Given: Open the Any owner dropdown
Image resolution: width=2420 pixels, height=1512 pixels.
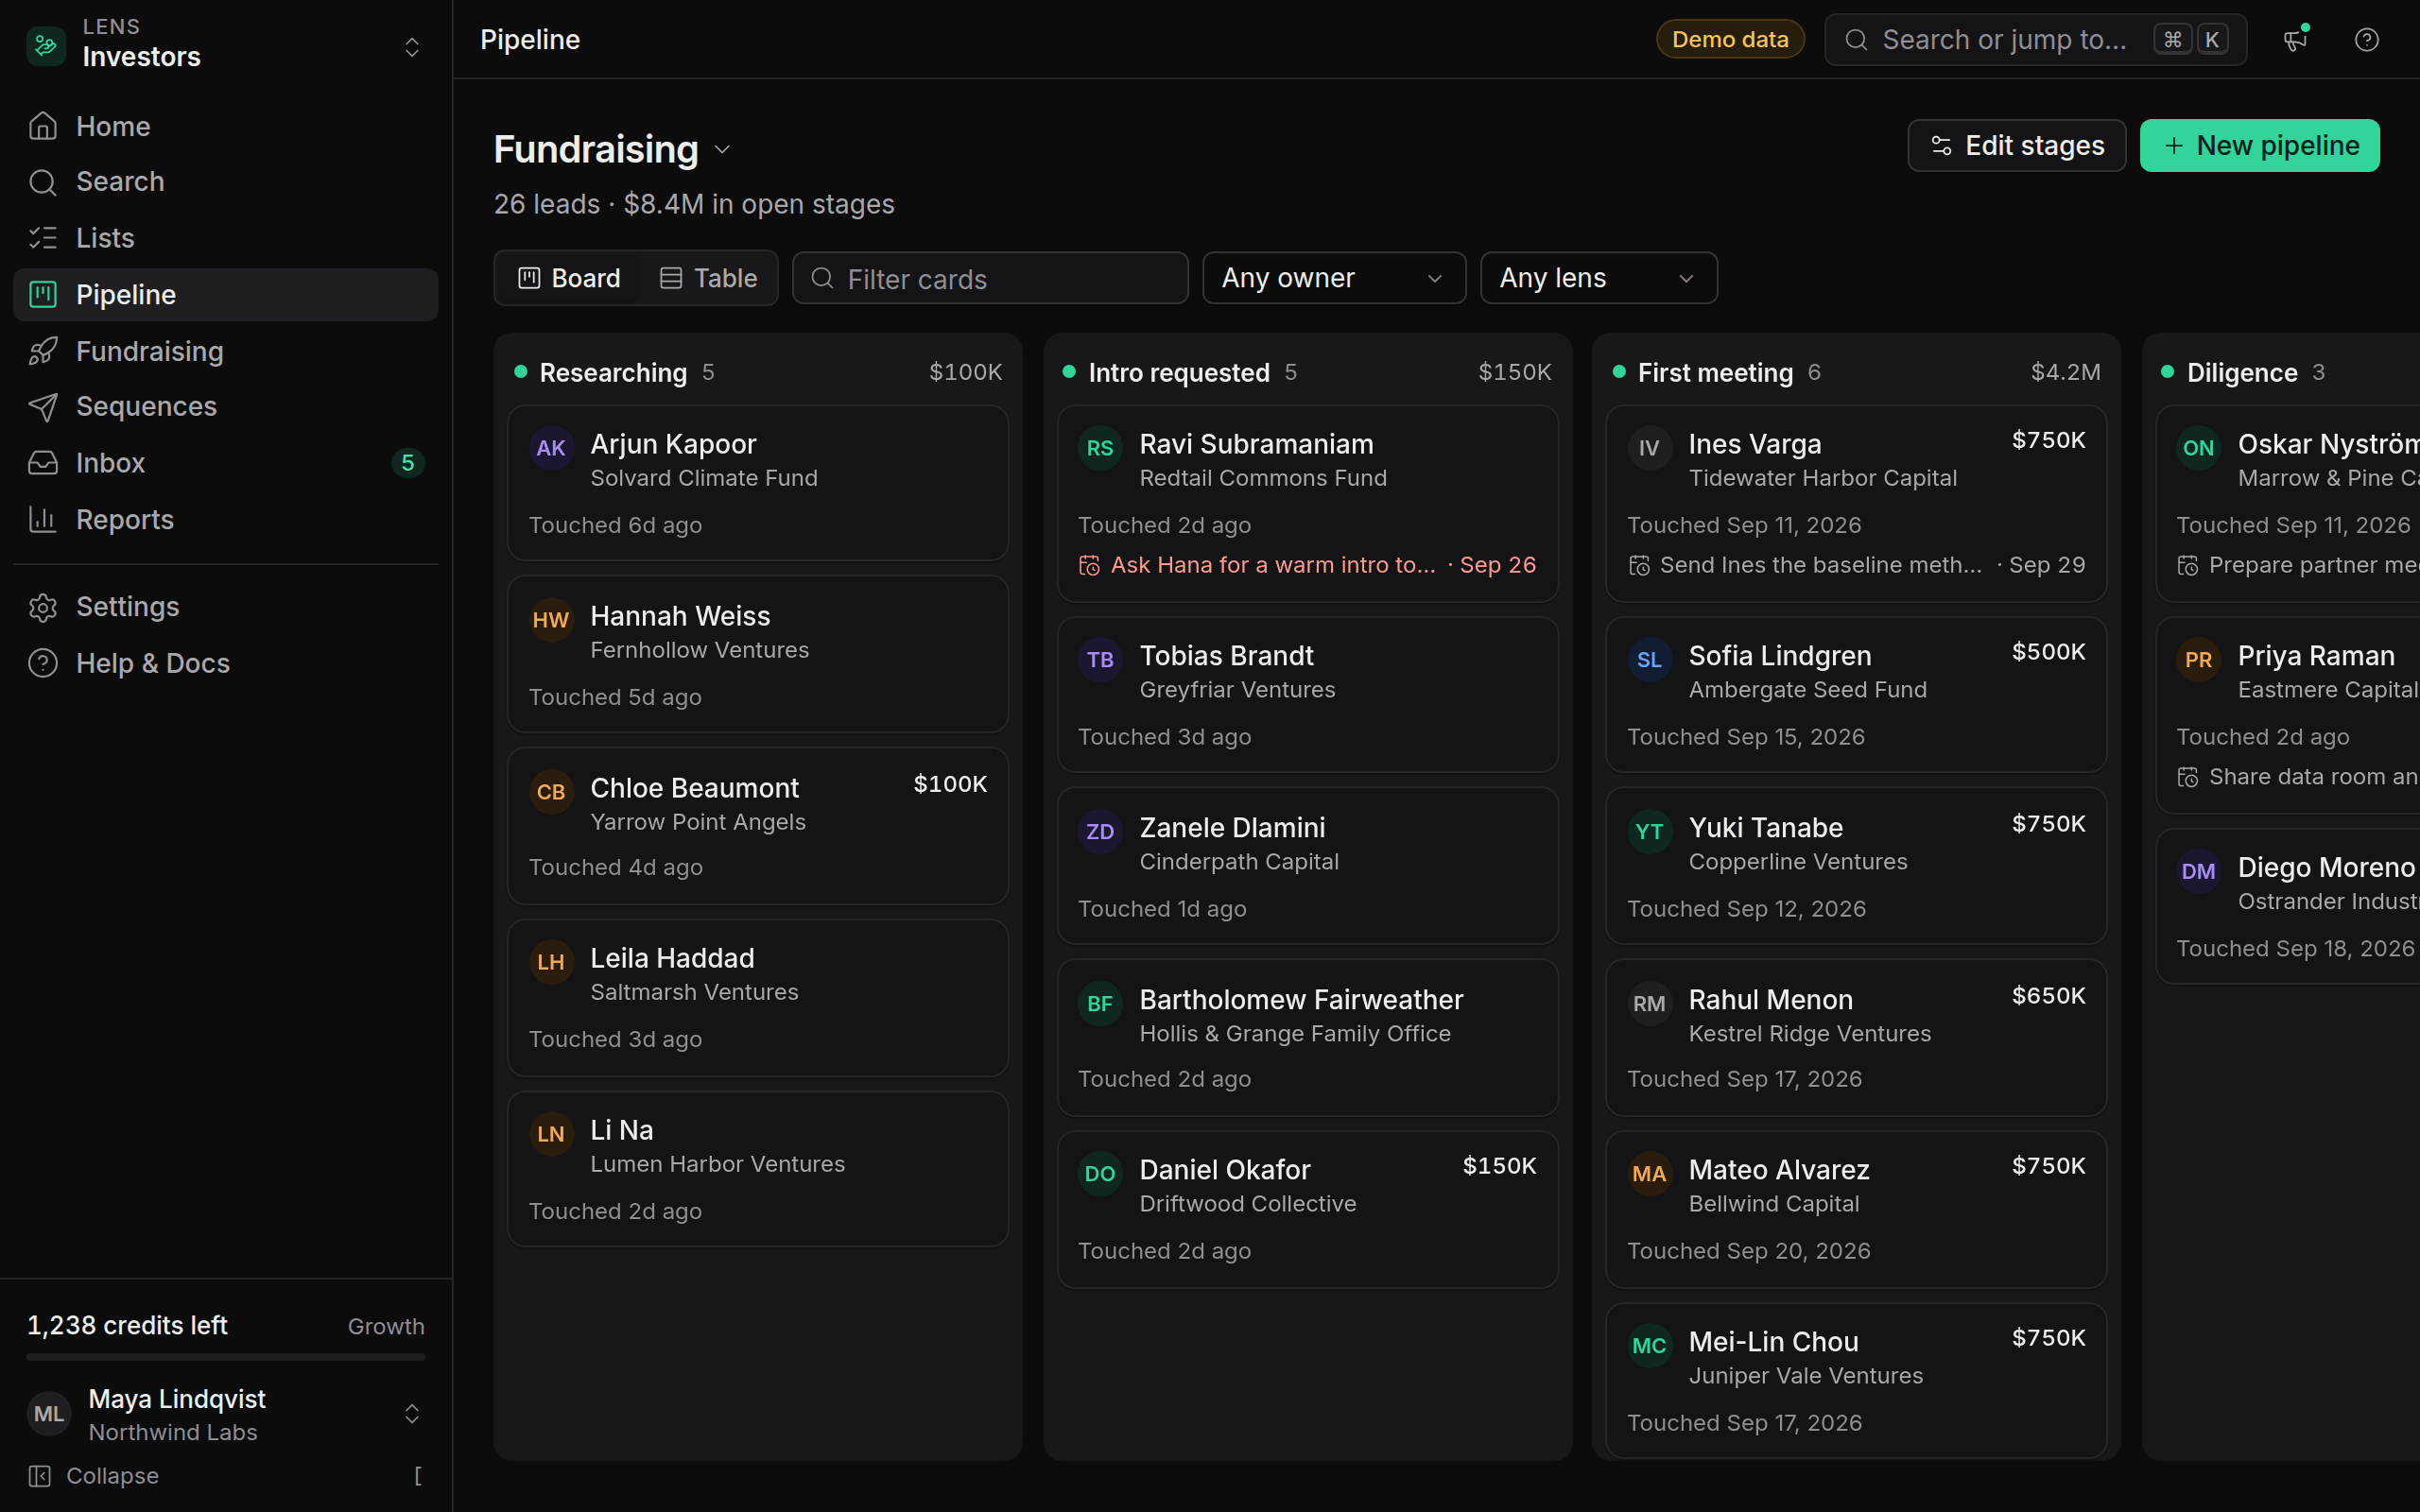Looking at the screenshot, I should [1334, 278].
